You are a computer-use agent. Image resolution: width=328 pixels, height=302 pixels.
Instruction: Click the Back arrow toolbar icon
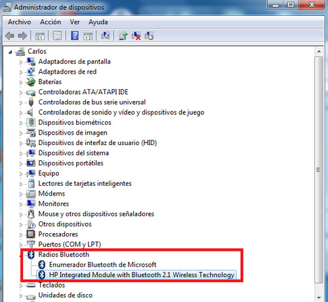click(x=10, y=35)
